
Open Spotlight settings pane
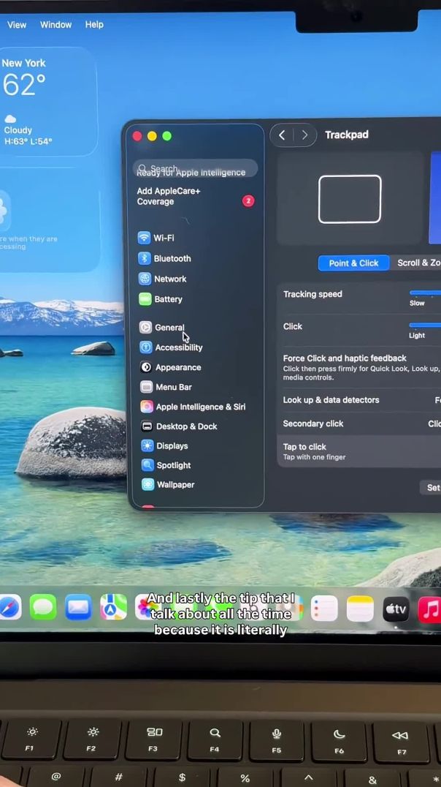tap(173, 465)
